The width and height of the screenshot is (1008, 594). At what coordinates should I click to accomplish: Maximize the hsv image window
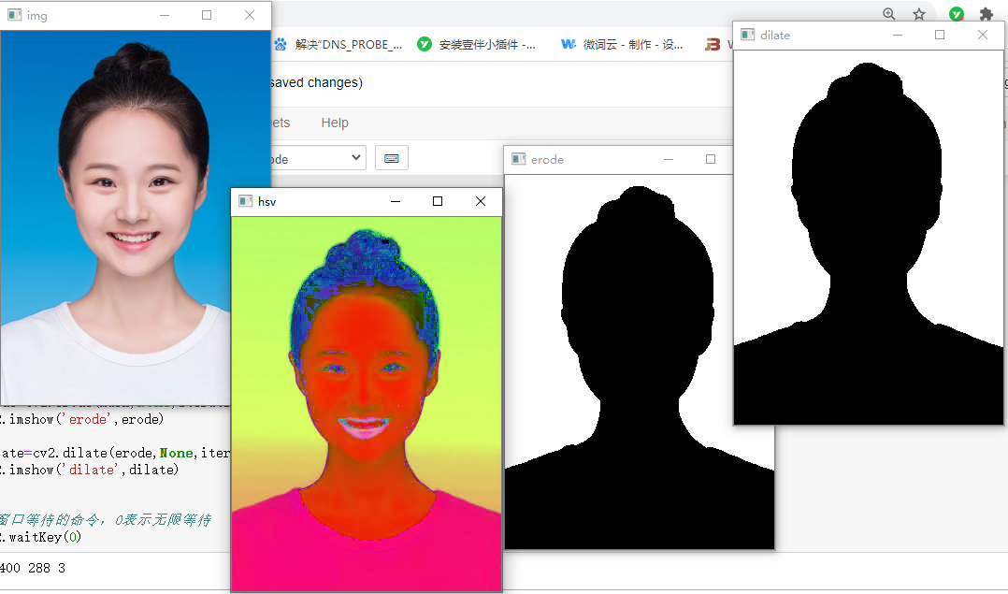[438, 201]
